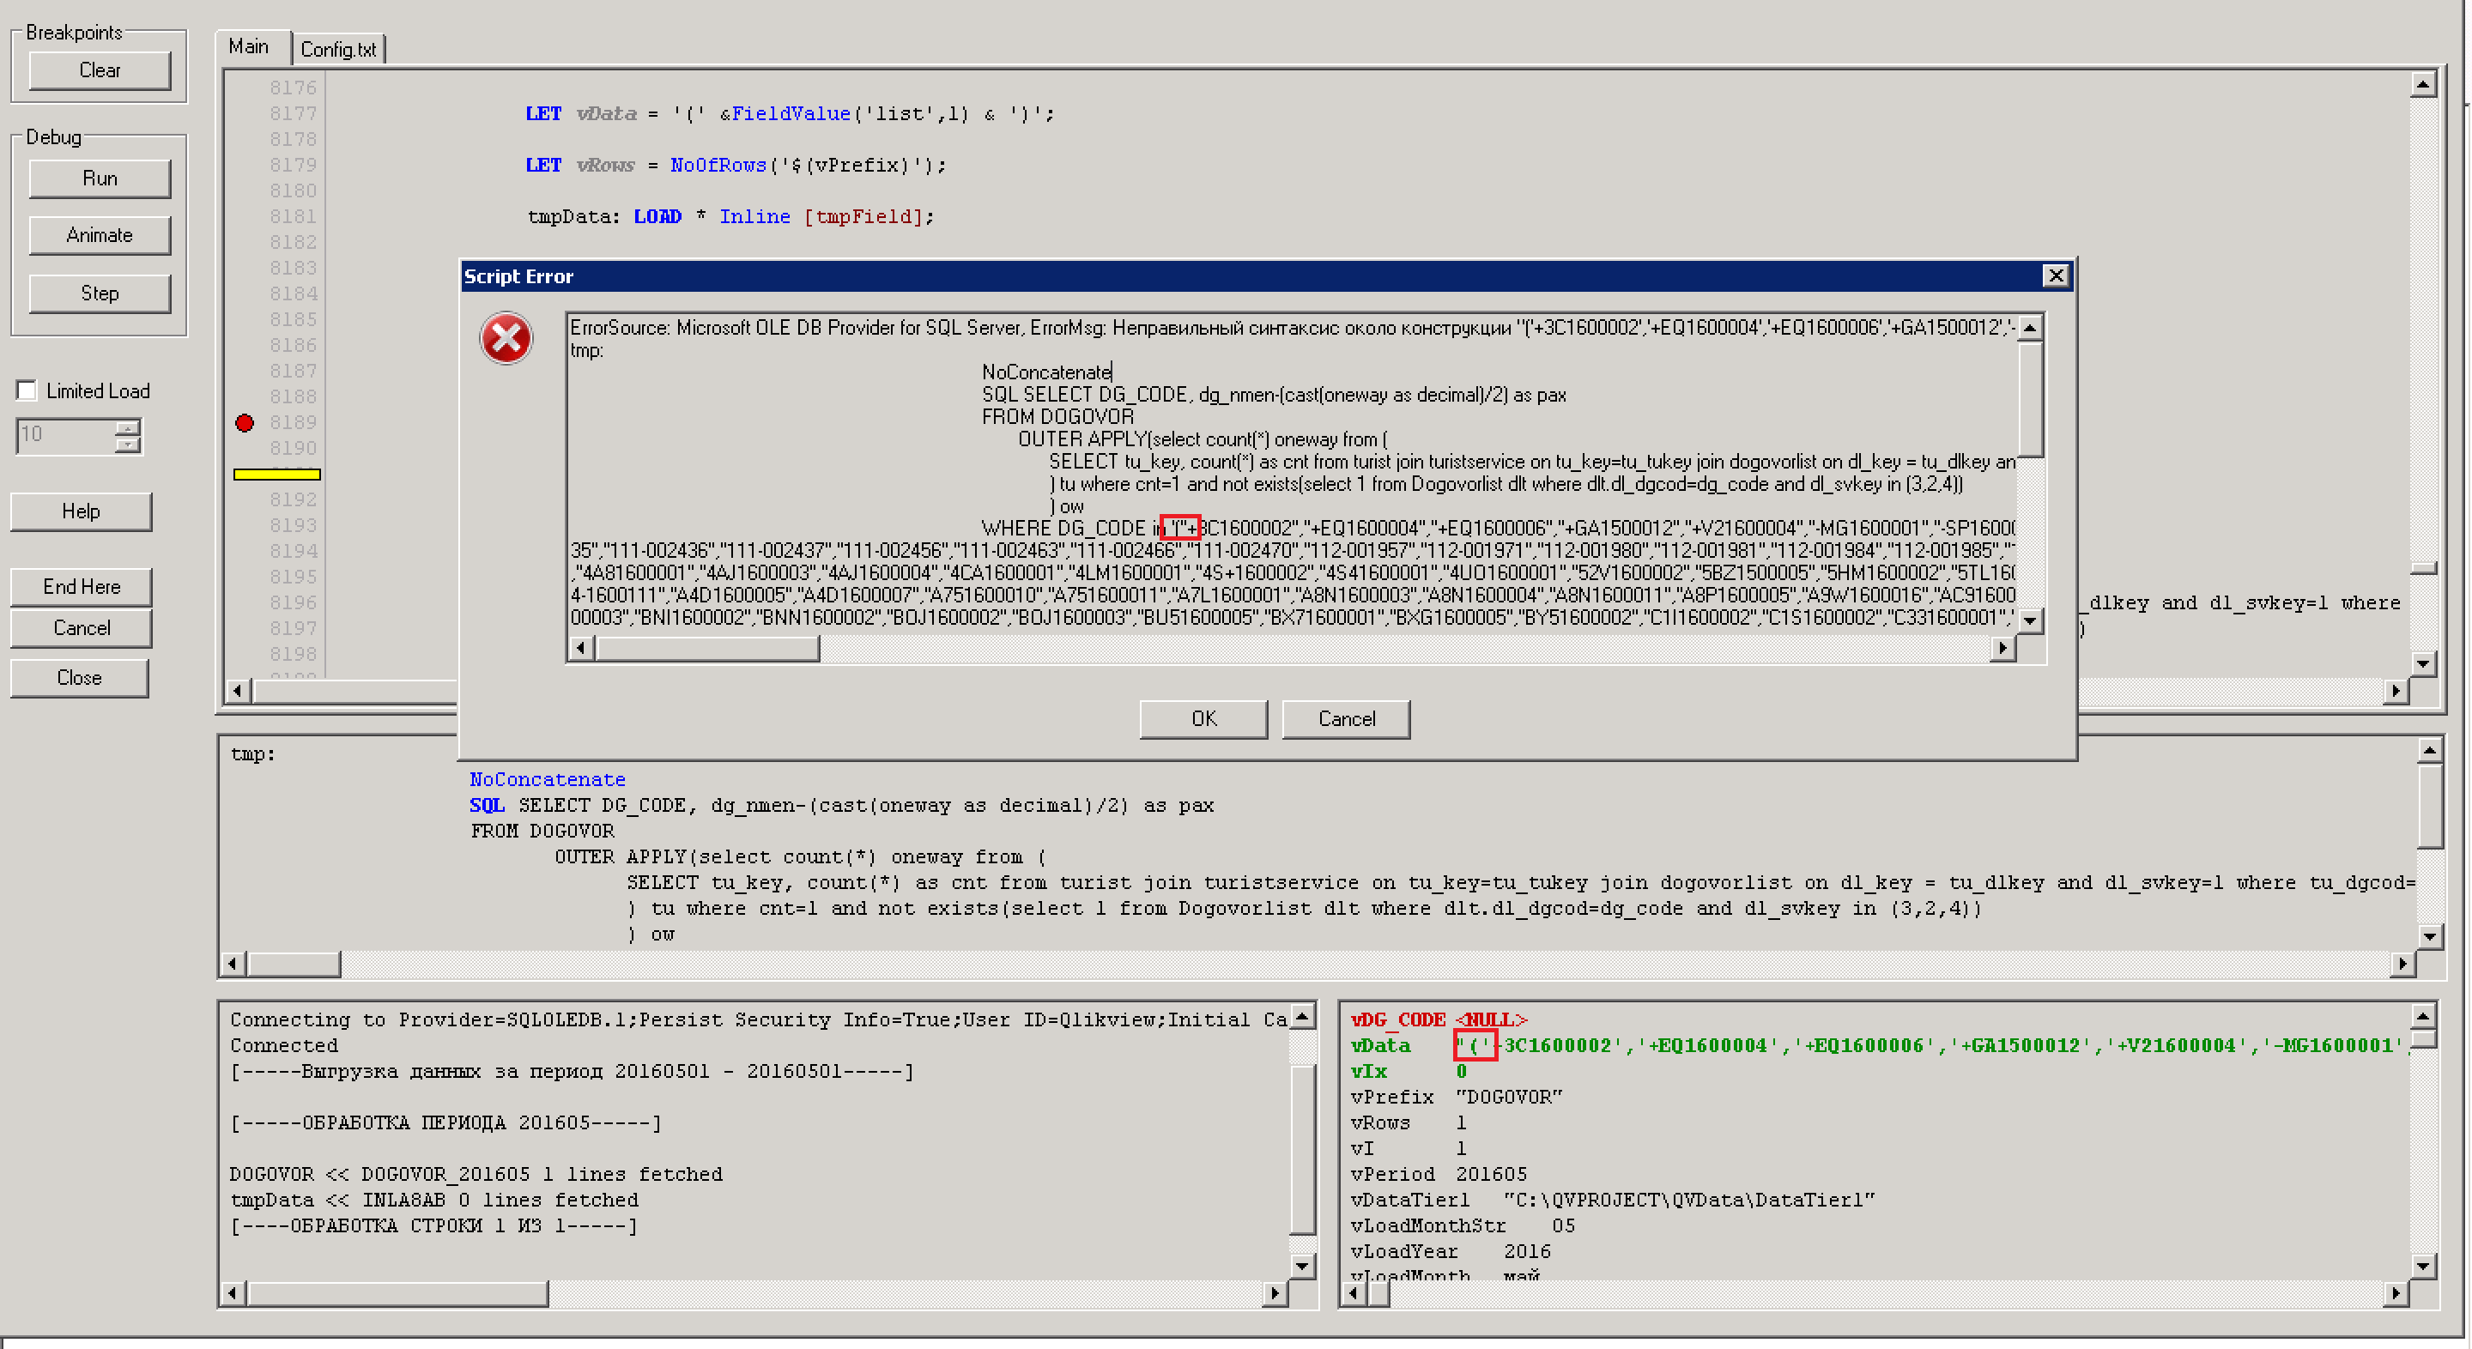This screenshot has height=1349, width=2472.
Task: Click the error text scroll-down arrow
Action: click(2030, 620)
